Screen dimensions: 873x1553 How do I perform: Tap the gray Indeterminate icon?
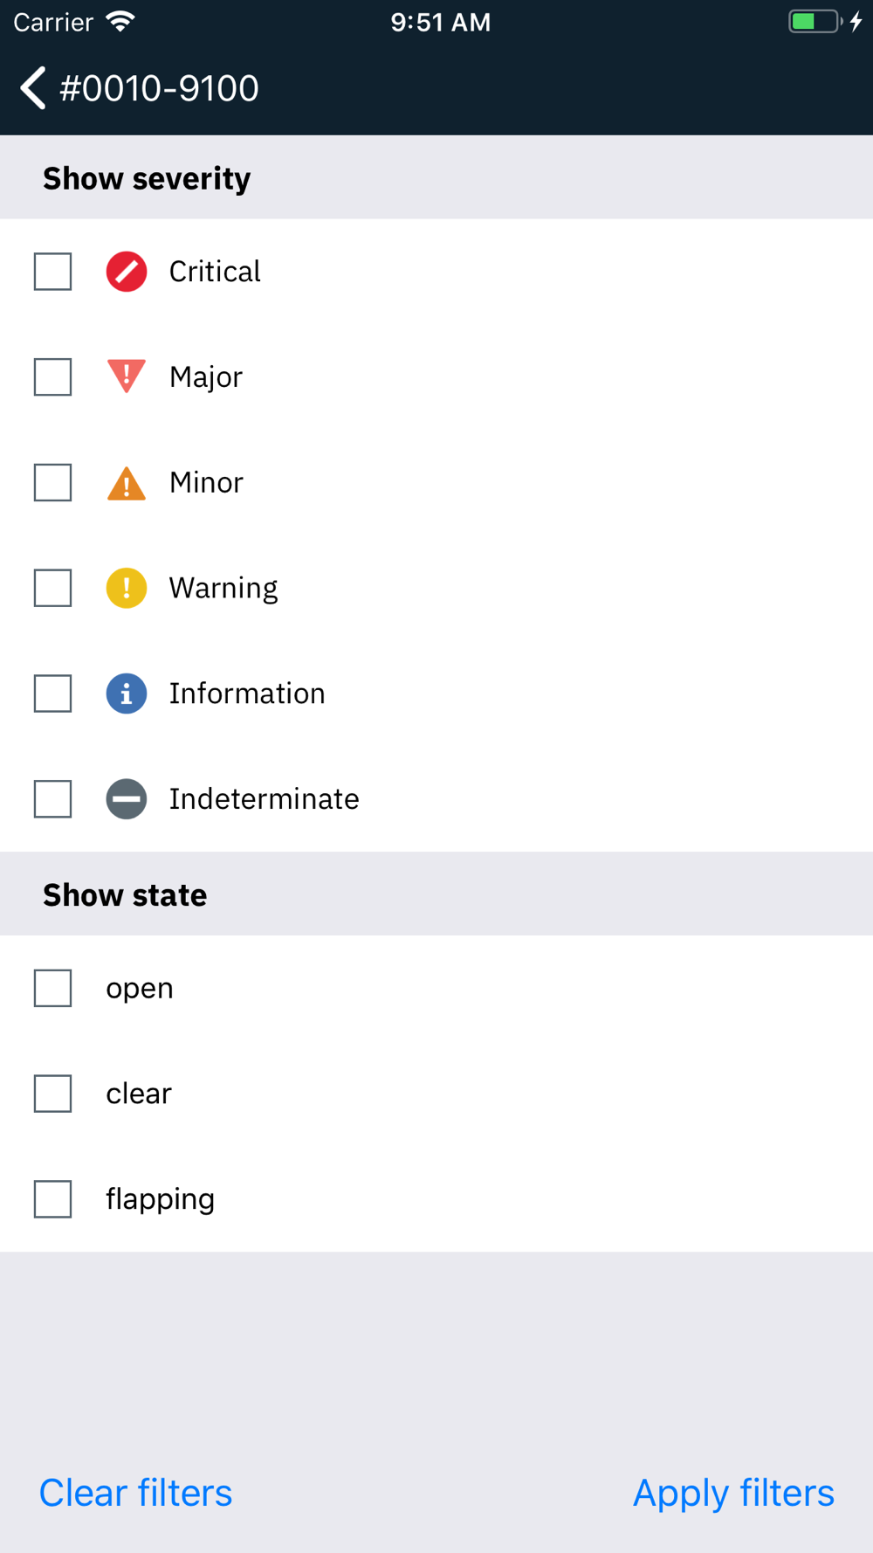pos(127,799)
